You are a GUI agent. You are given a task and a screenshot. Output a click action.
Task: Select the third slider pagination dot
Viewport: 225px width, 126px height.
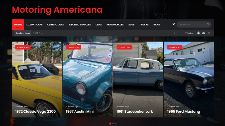[x=116, y=123]
